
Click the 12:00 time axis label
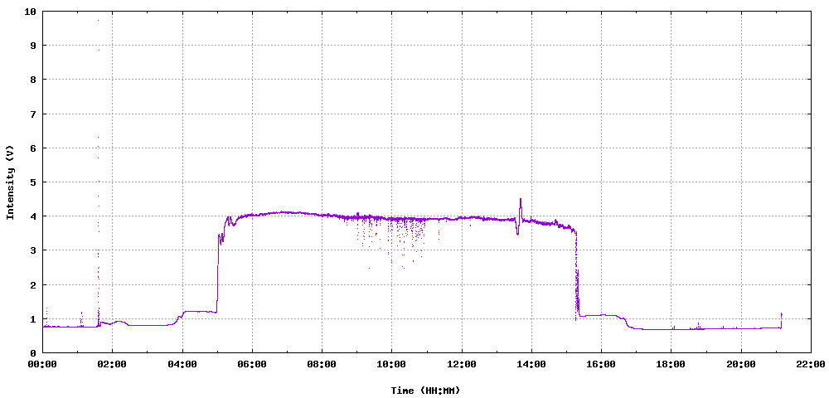tap(462, 364)
